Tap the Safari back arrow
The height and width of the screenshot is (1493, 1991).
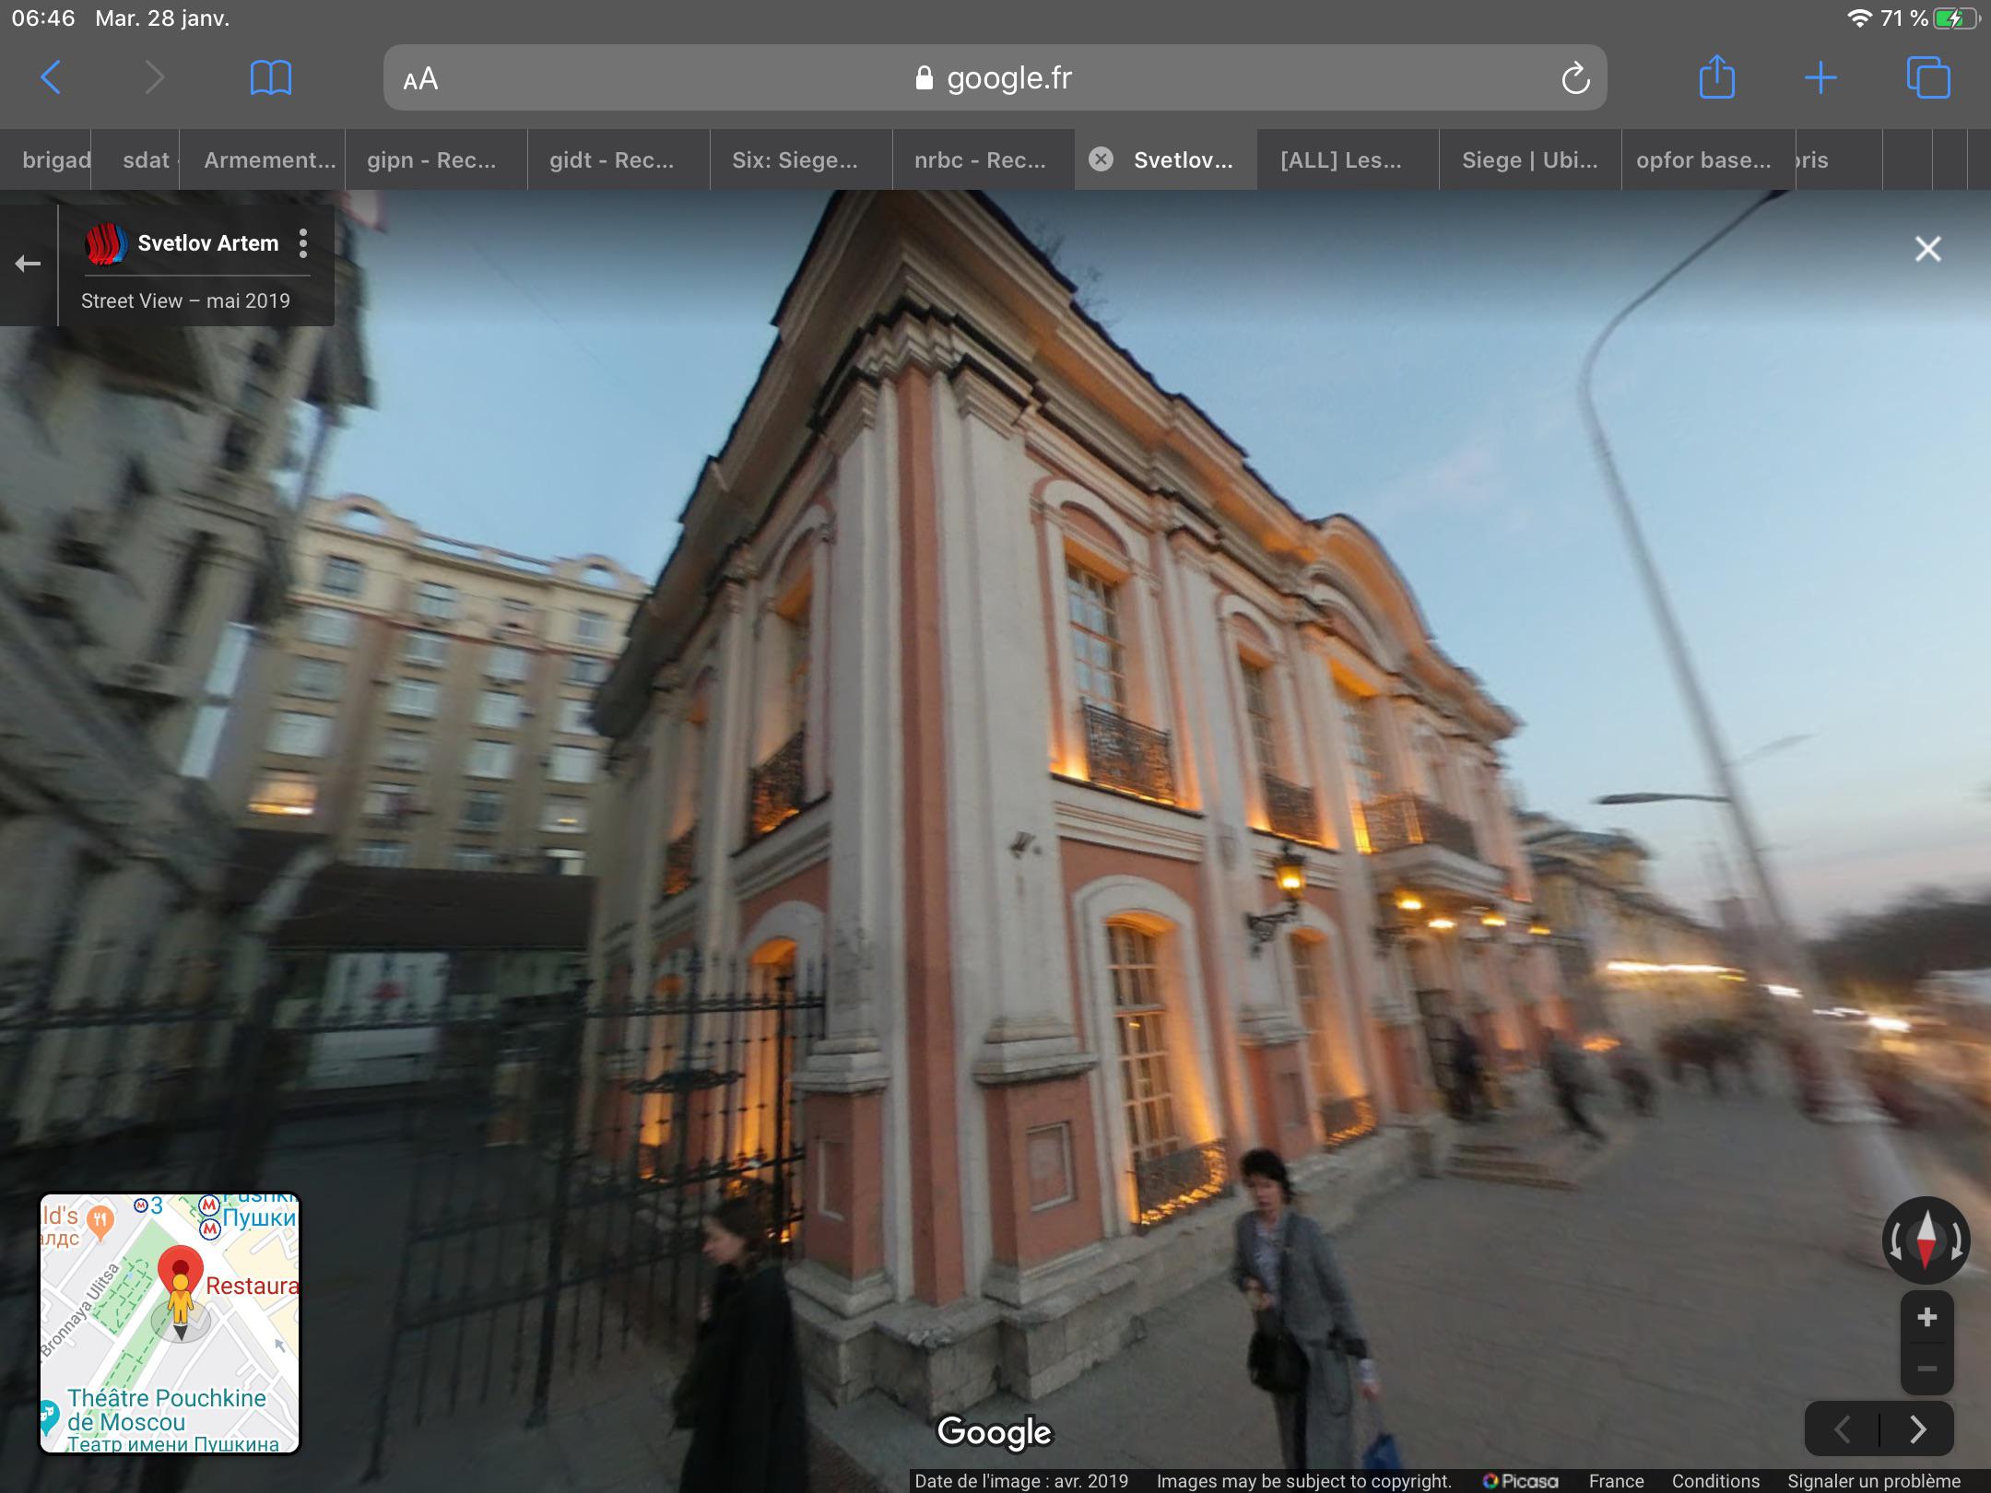(52, 77)
